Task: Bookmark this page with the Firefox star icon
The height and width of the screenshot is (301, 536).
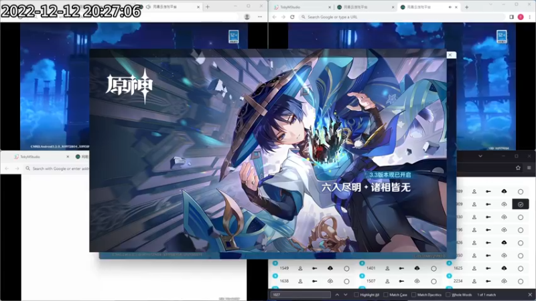Action: [x=518, y=168]
